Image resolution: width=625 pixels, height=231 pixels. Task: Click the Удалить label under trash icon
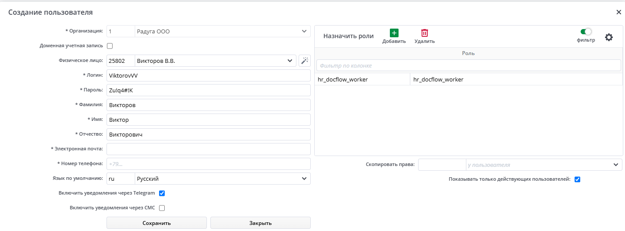[x=425, y=41]
